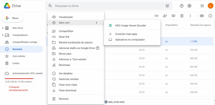
Task: Select the 650 KB file row
Action: [159, 84]
